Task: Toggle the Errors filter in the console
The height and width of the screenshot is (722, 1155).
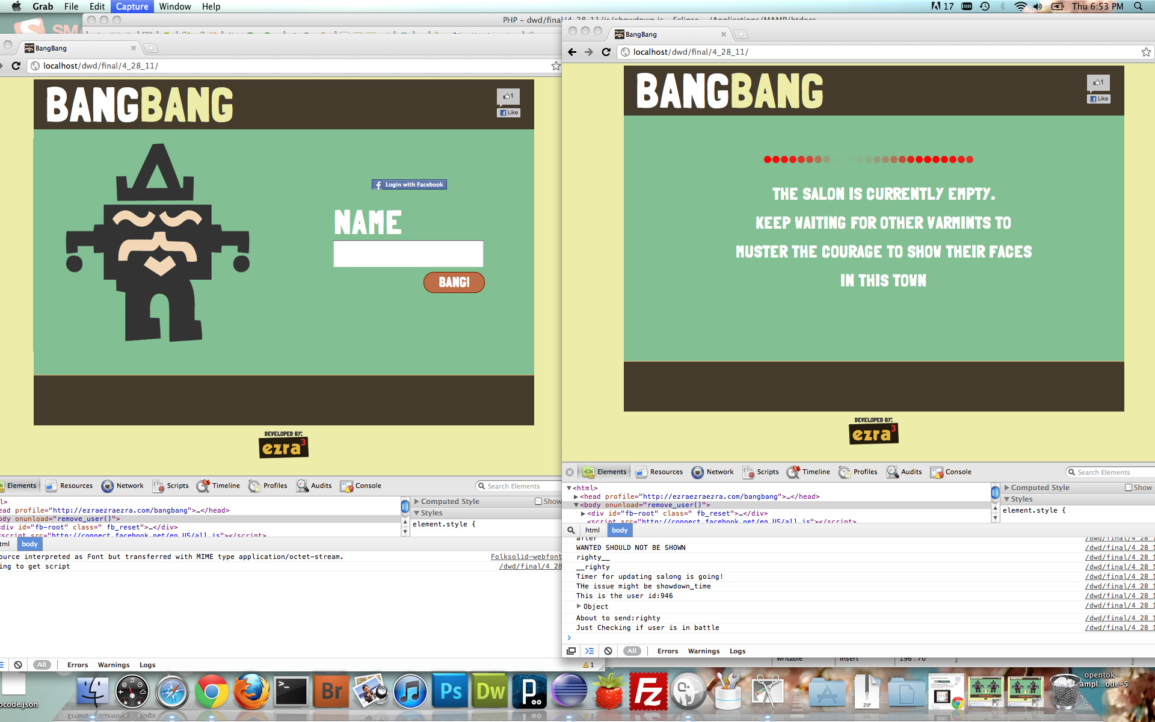Action: 668,650
